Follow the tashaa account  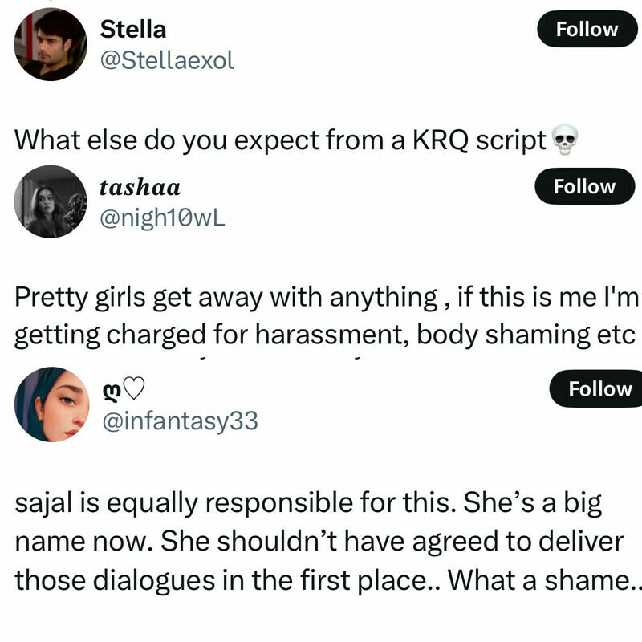[584, 187]
